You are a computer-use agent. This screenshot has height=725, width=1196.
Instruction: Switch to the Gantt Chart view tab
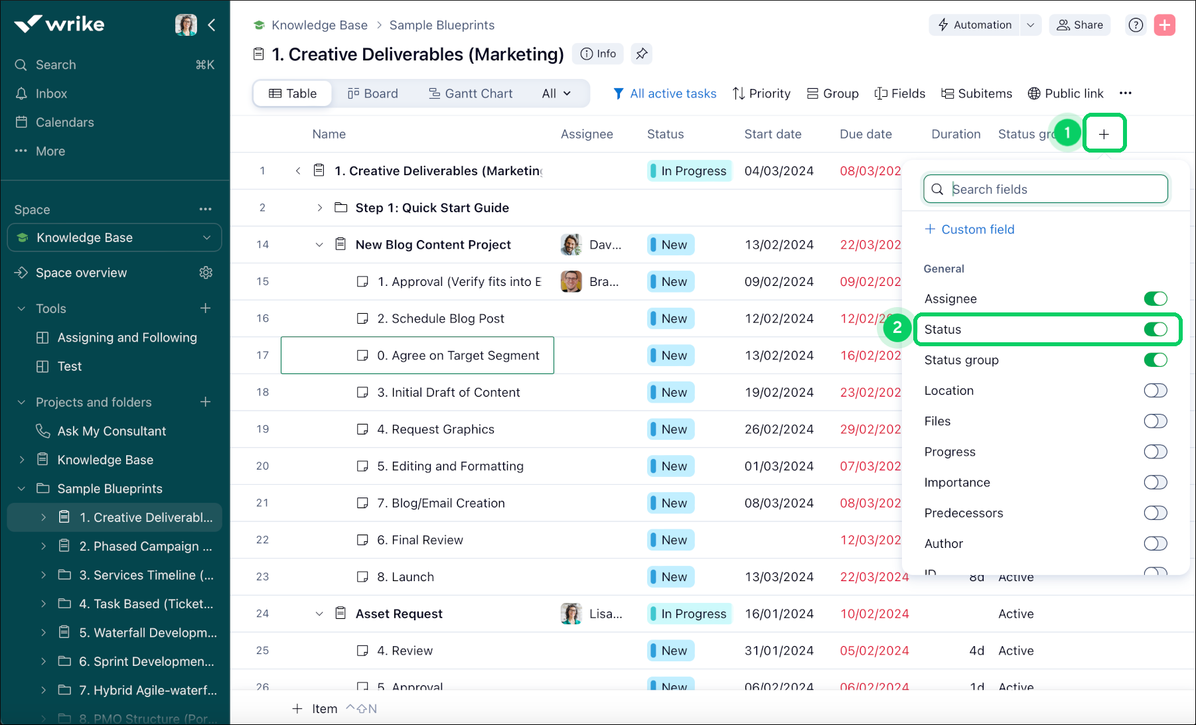[x=471, y=94]
